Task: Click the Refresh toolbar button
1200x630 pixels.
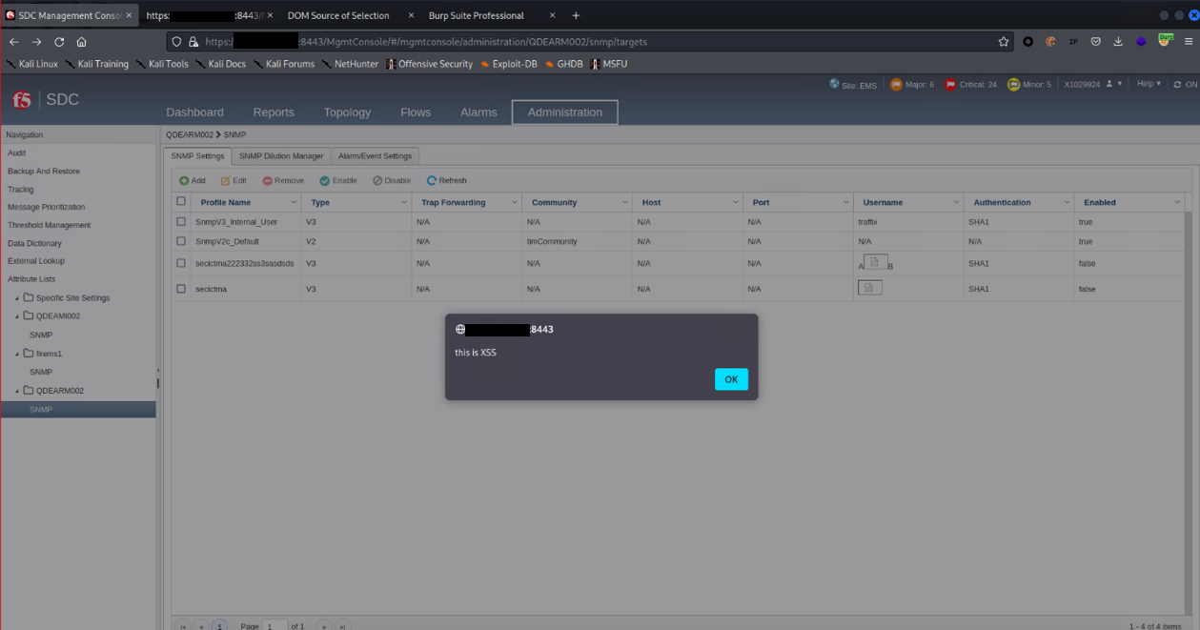Action: pyautogui.click(x=447, y=181)
